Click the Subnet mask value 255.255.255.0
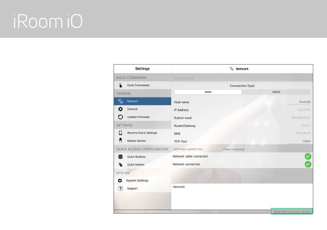Screen dimensions: 327x230 click(301, 118)
